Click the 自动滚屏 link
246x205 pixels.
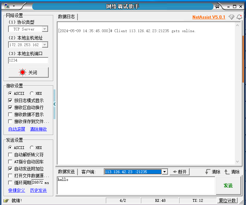[x=17, y=129]
